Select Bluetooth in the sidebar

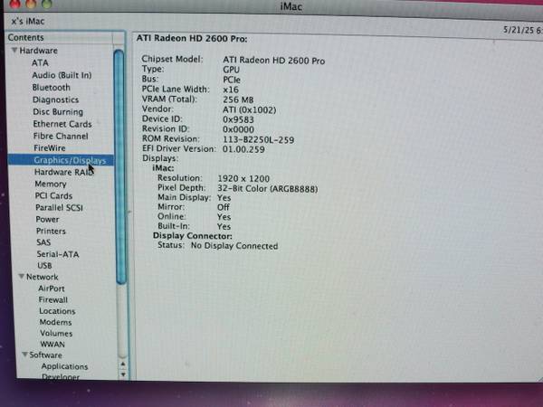tap(52, 88)
